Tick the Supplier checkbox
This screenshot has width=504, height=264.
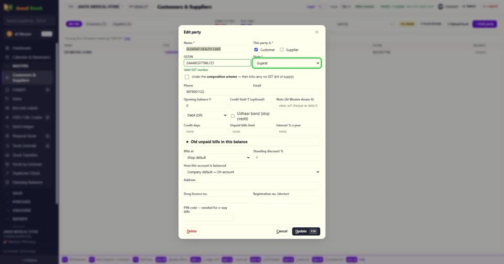coord(281,50)
